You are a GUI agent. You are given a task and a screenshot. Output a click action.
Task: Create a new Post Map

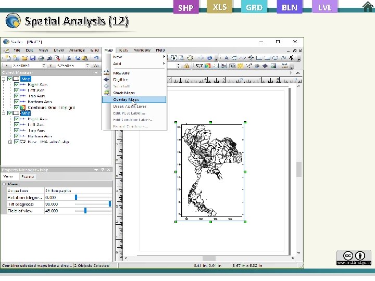(x=216, y=66)
